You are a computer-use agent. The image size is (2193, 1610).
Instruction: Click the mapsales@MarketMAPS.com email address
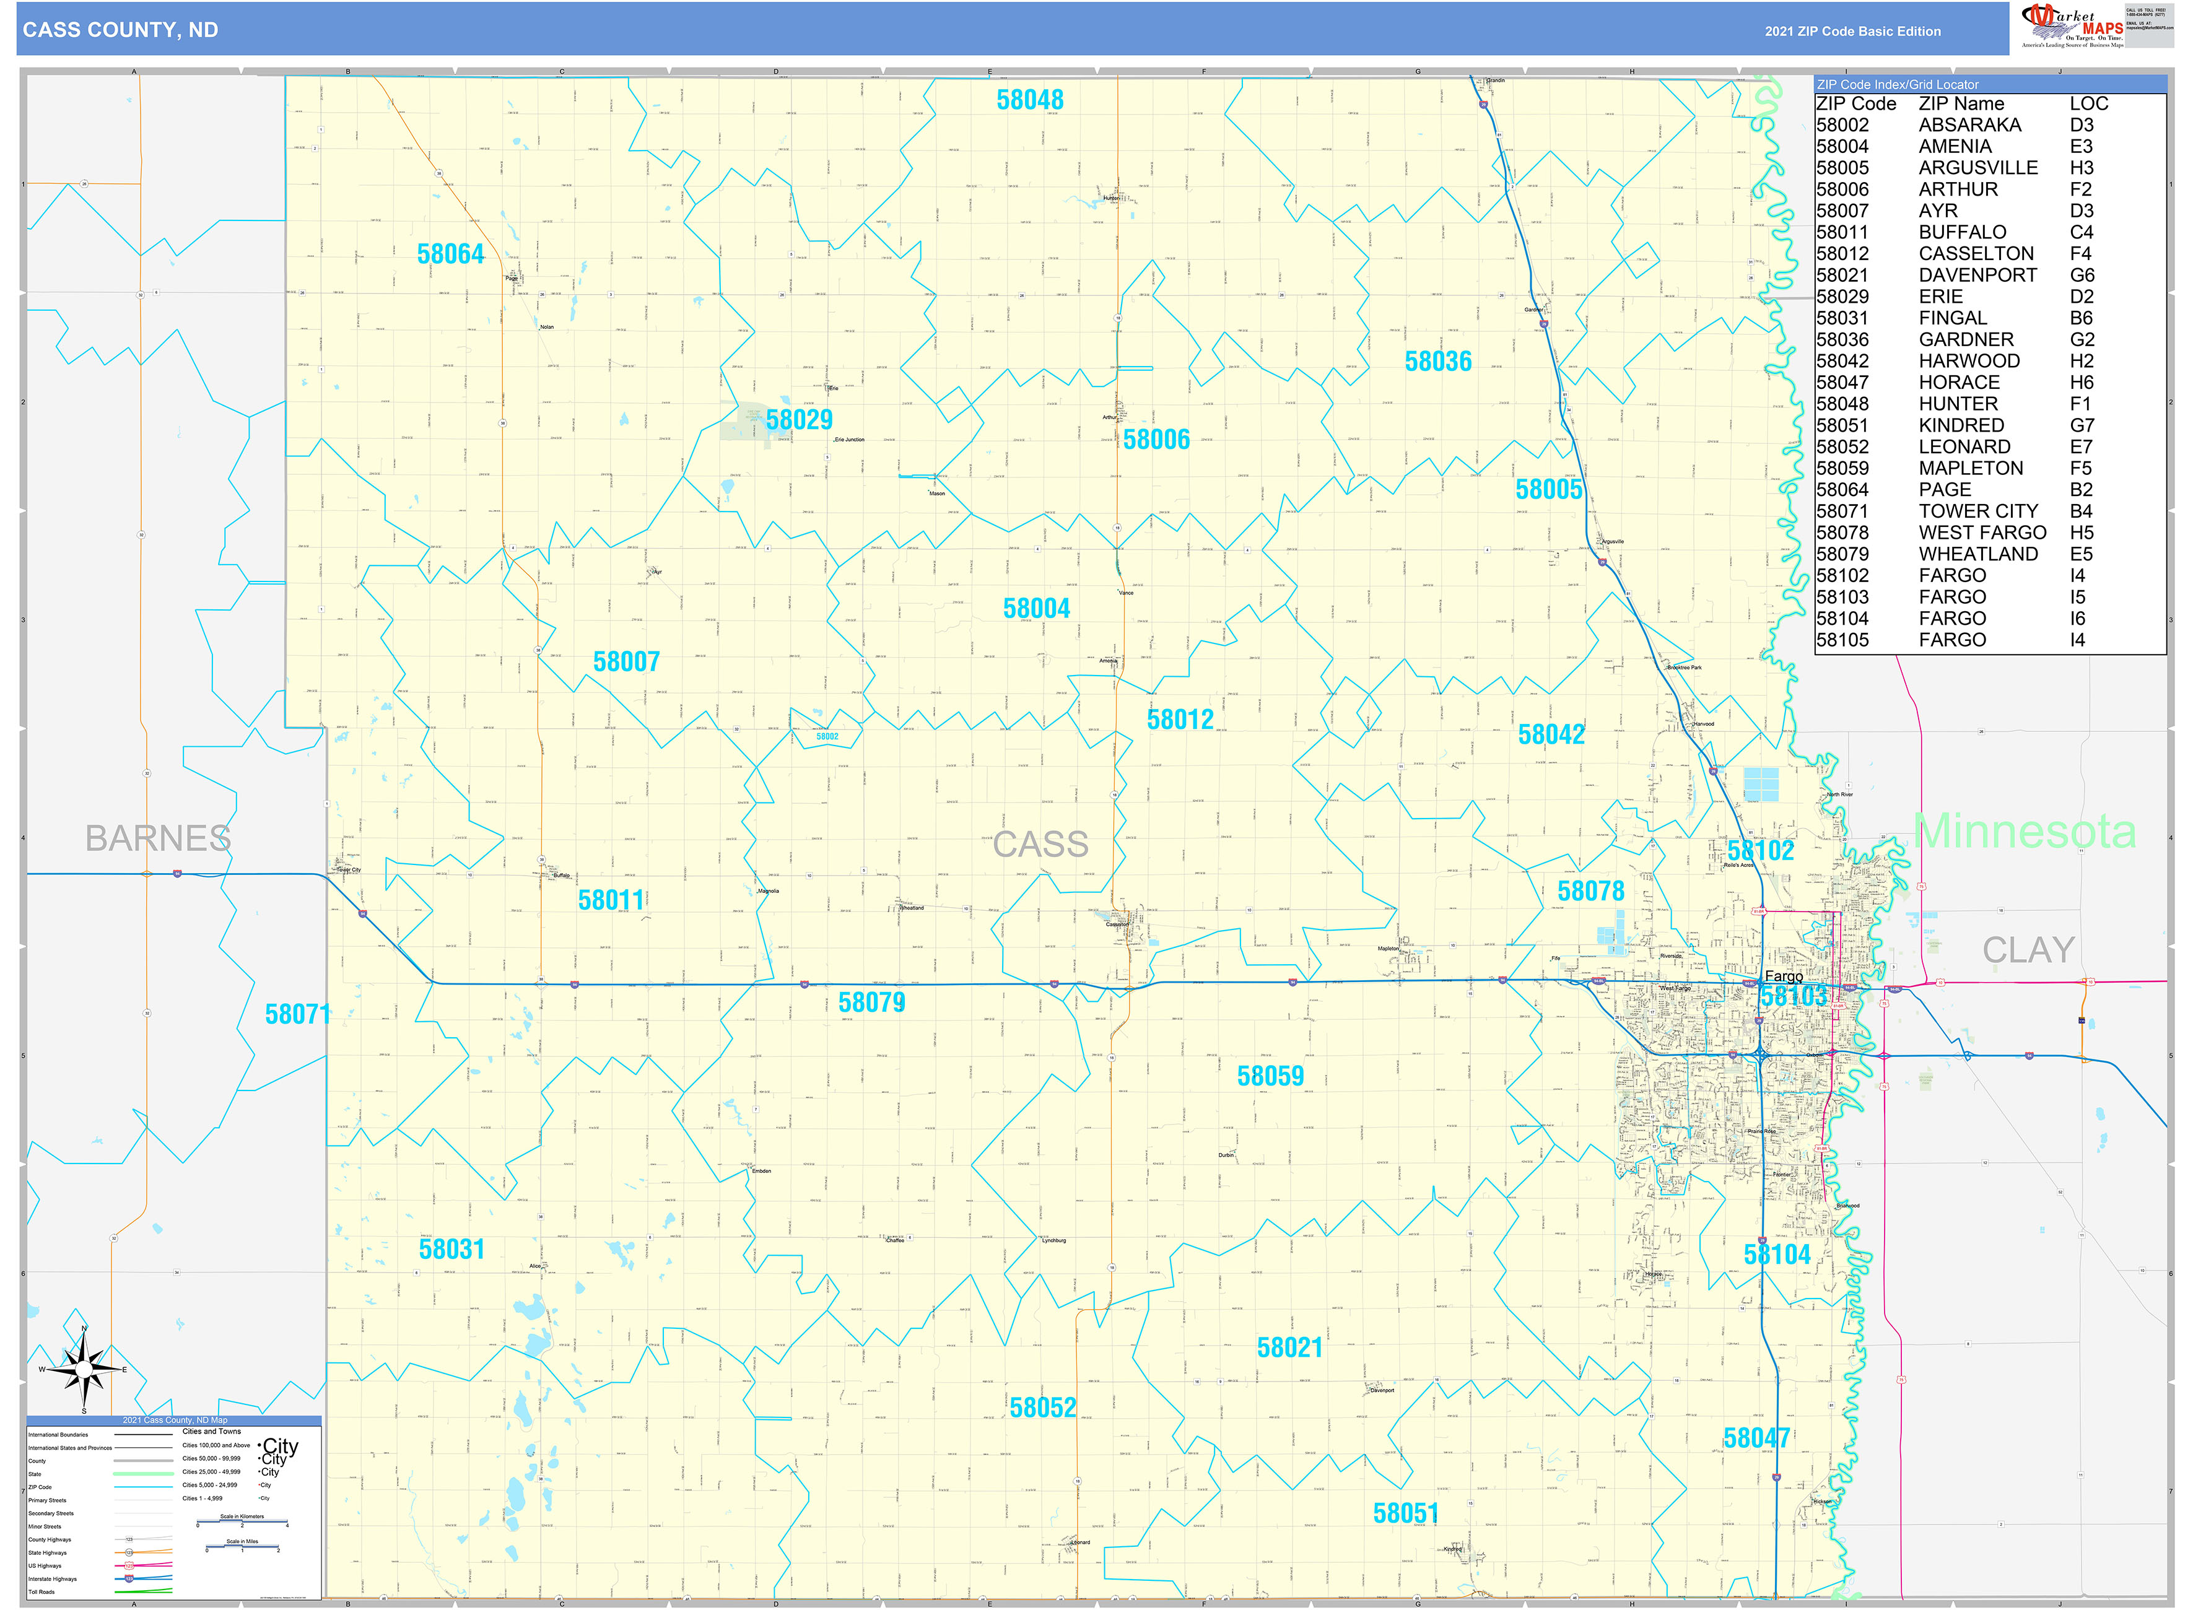coord(2149,28)
